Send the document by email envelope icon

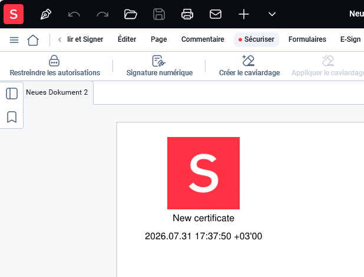pyautogui.click(x=216, y=14)
